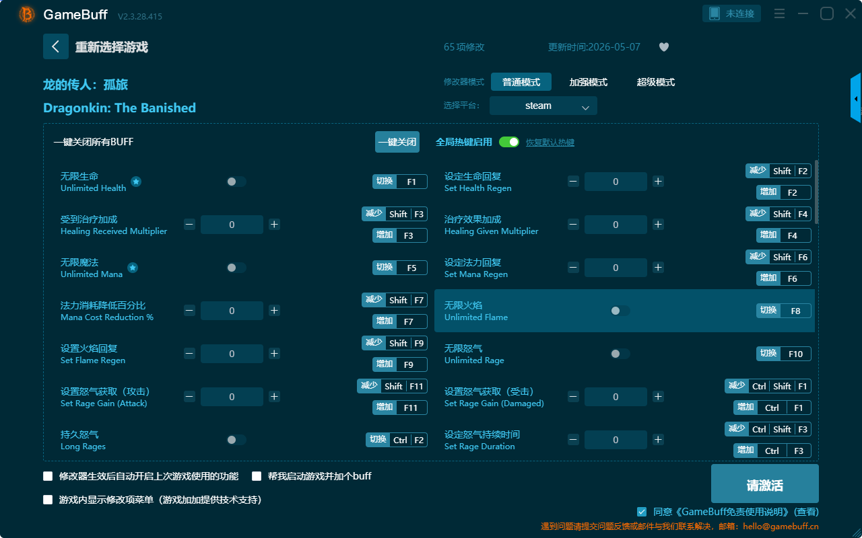This screenshot has width=862, height=538.
Task: Open the hamburger menu icon
Action: coord(779,13)
